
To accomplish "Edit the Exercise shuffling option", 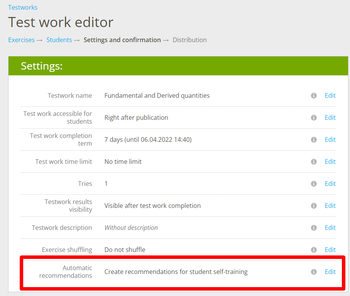I will 330,250.
